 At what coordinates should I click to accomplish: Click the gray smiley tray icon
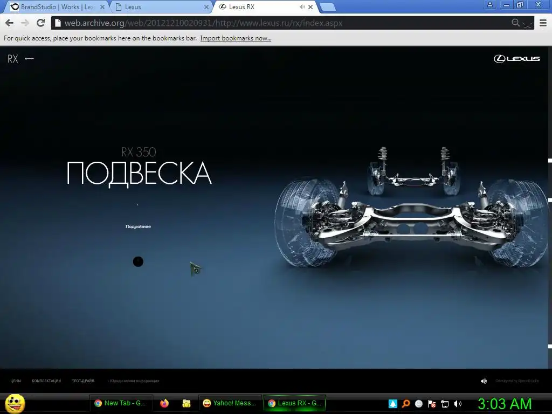(x=418, y=404)
